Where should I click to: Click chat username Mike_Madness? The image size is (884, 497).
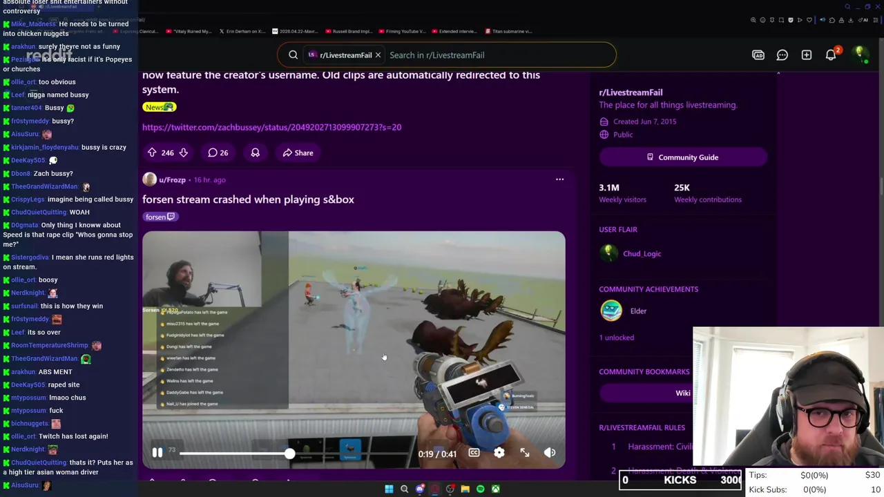click(x=33, y=24)
